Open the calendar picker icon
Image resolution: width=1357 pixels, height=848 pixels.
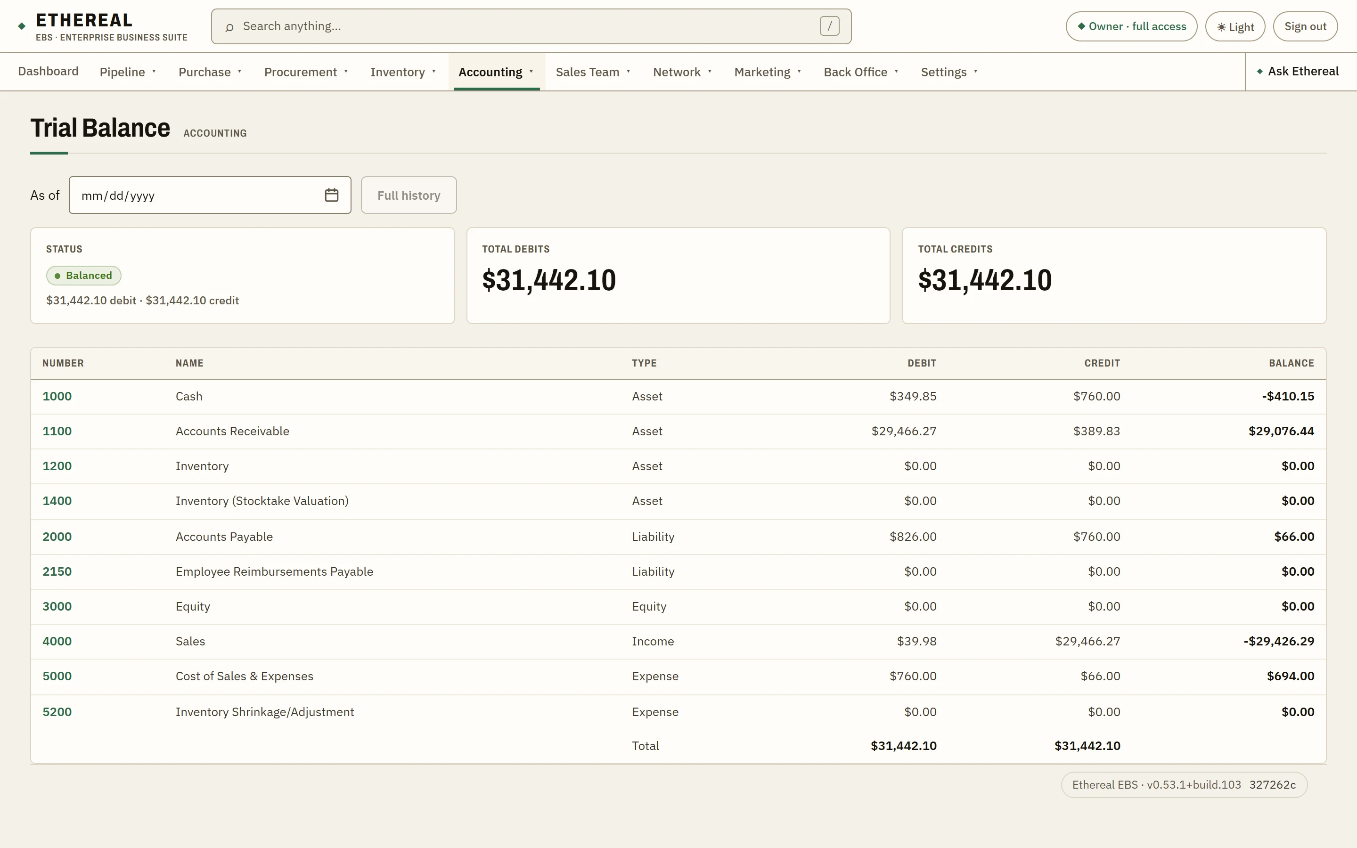pos(331,195)
